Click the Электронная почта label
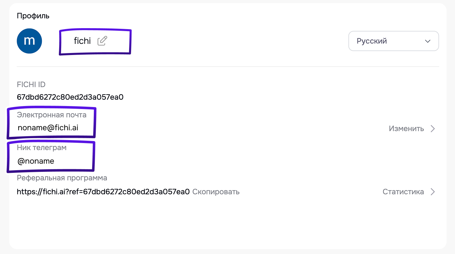The height and width of the screenshot is (254, 455). point(52,115)
